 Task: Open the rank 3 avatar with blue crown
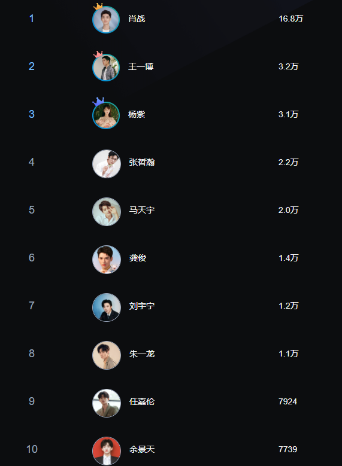106,115
